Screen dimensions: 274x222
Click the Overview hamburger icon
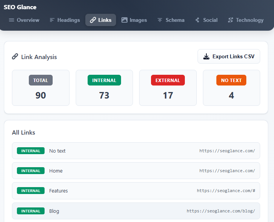coord(12,20)
